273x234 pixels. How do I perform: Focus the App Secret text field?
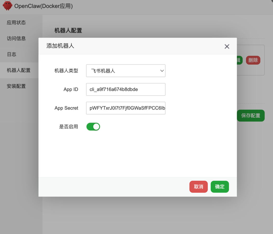126,108
